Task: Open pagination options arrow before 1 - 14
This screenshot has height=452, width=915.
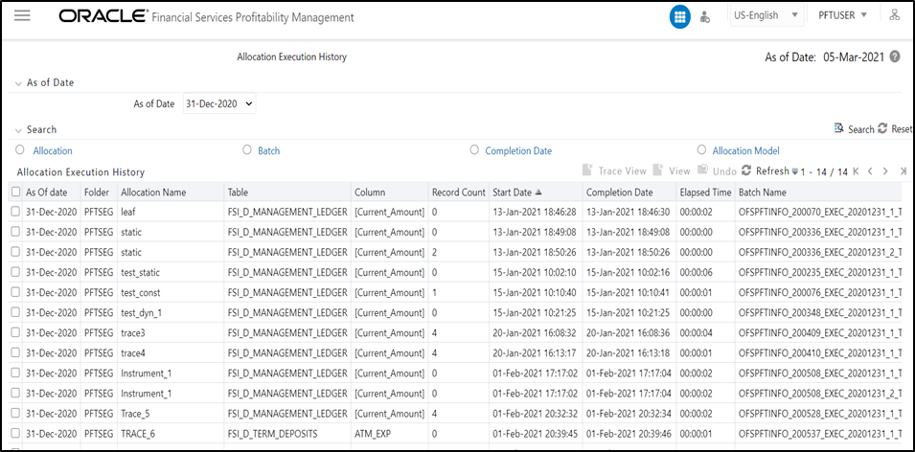Action: click(795, 172)
